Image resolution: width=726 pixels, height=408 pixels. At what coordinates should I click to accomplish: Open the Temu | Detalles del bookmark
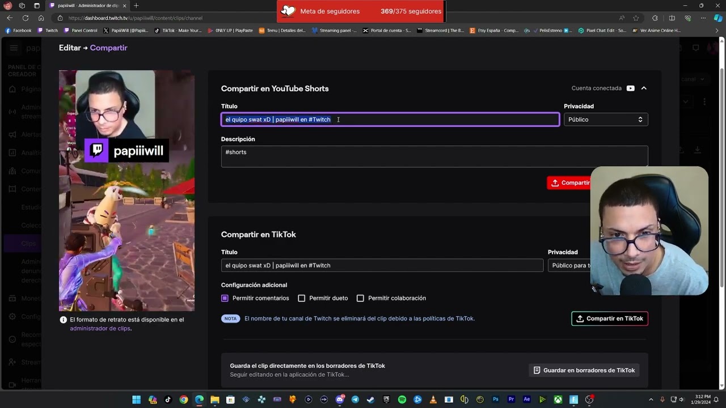(x=282, y=31)
